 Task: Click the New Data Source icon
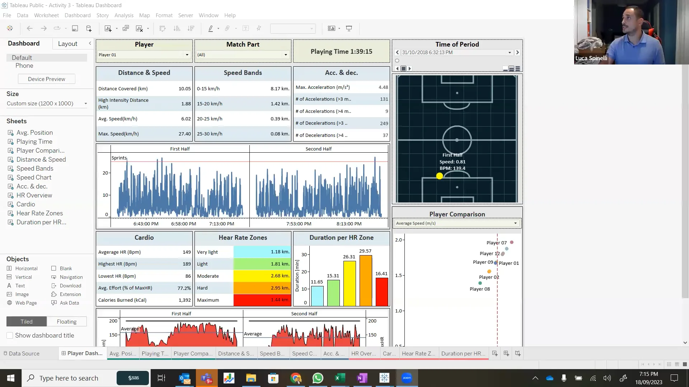point(89,28)
